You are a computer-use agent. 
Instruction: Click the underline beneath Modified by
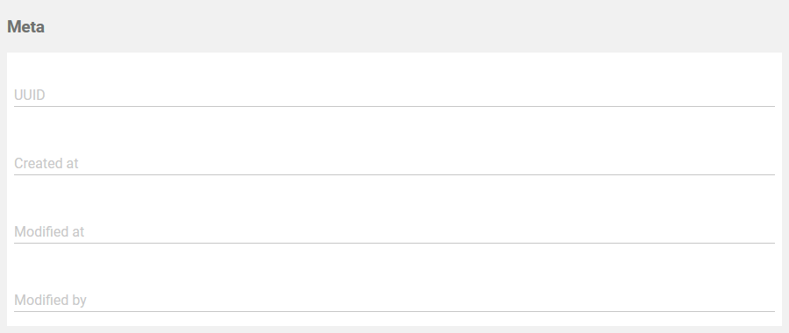pyautogui.click(x=394, y=312)
